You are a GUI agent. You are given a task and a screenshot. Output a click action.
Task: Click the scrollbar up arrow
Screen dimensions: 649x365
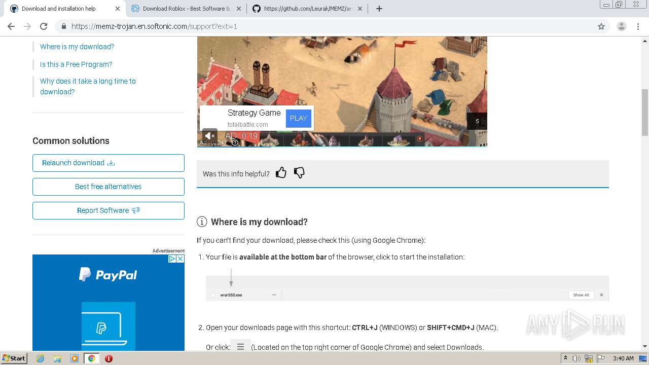(x=644, y=40)
